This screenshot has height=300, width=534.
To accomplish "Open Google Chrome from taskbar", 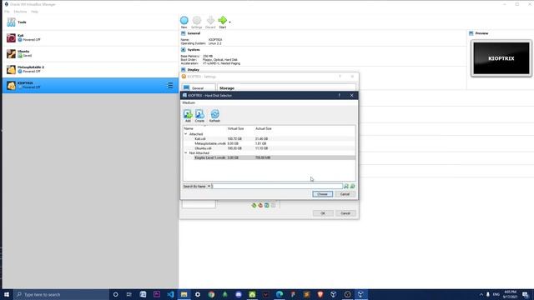I will point(211,294).
